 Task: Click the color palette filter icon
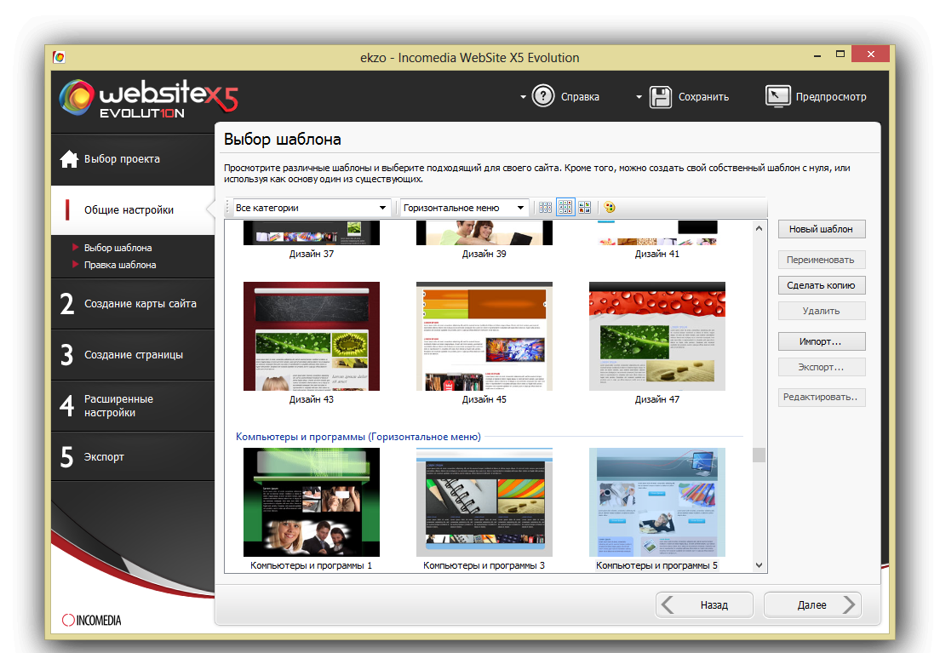(x=610, y=208)
